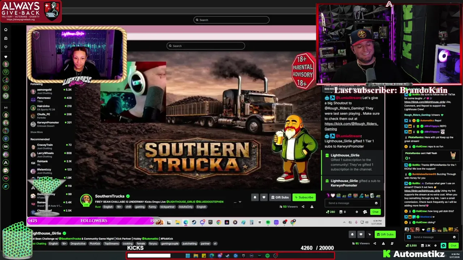Screen dimensions: 463x260
Task: Open File Explorer in bottom taskbar
Action: pyautogui.click(x=196, y=256)
